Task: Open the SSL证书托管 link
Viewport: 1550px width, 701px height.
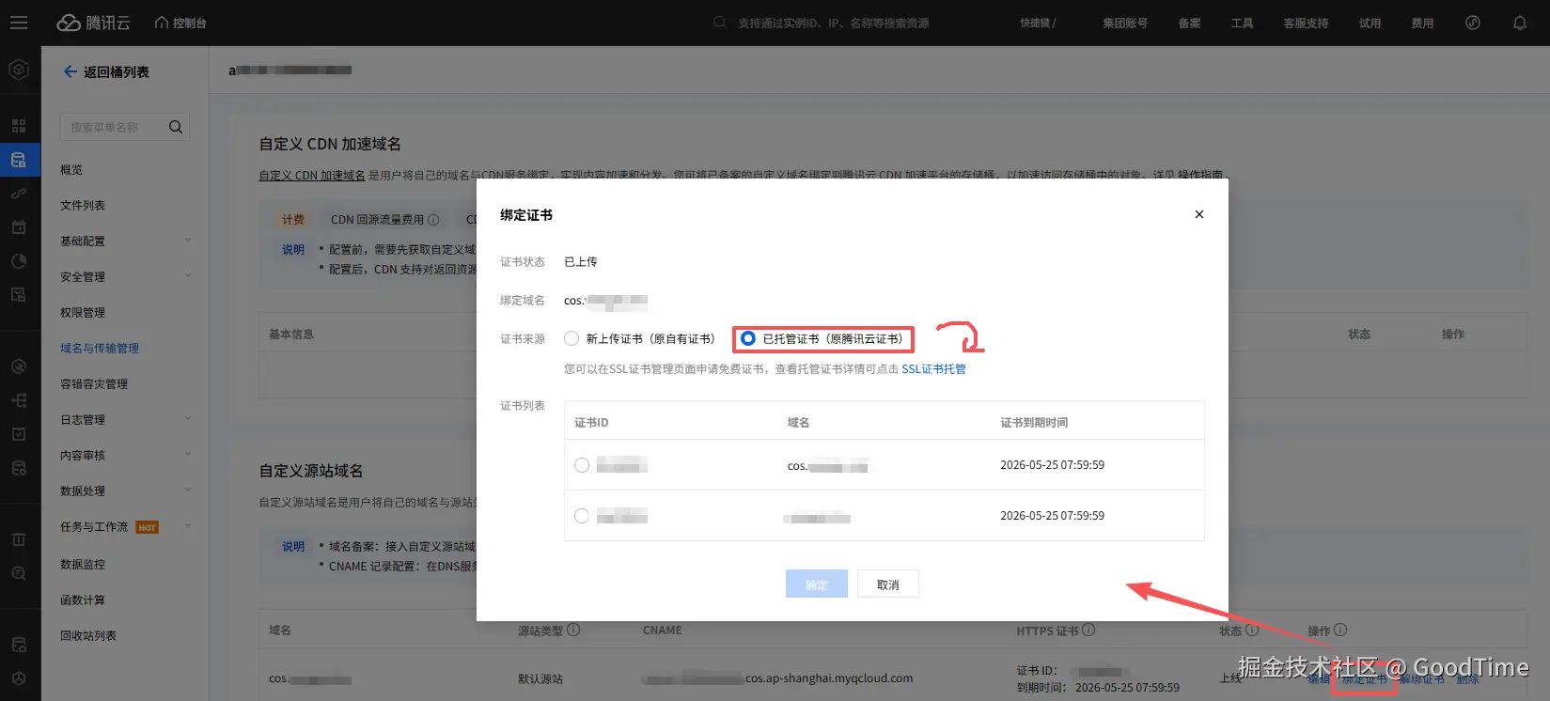Action: point(933,369)
